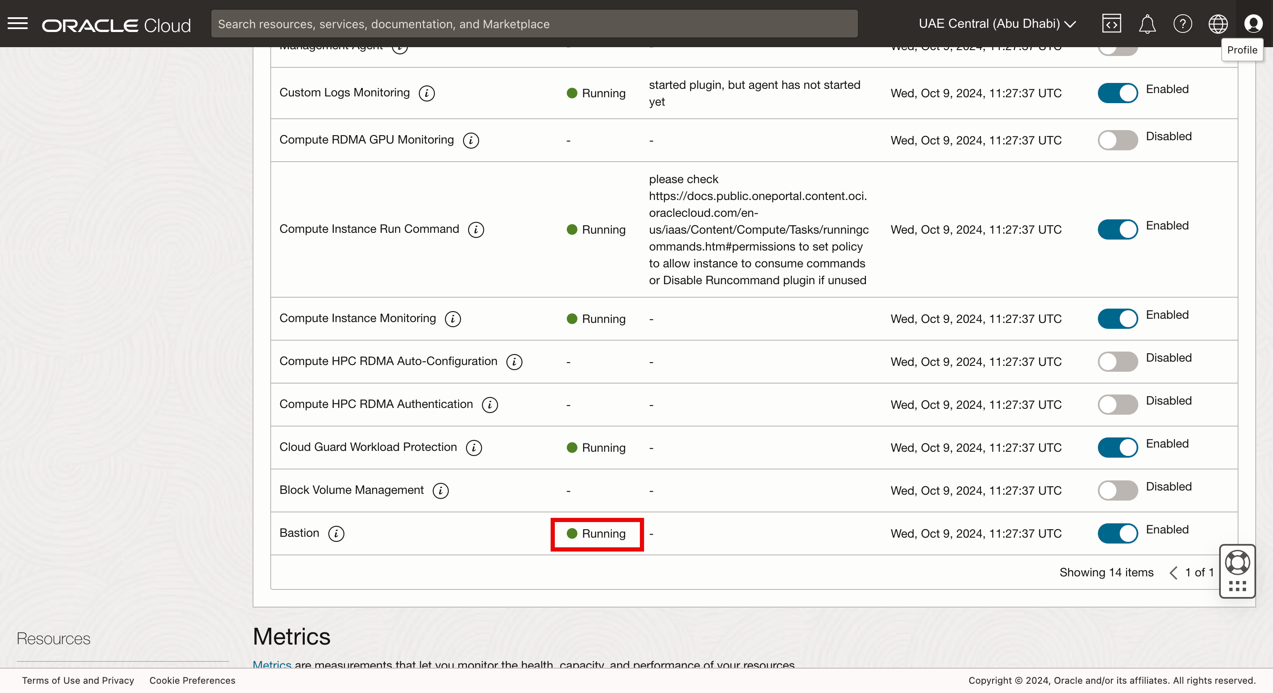Open the notifications bell
Image resolution: width=1273 pixels, height=693 pixels.
pos(1147,24)
